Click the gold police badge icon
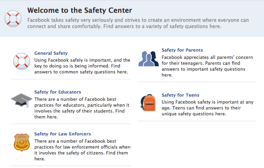The image size is (264, 168). [22, 142]
